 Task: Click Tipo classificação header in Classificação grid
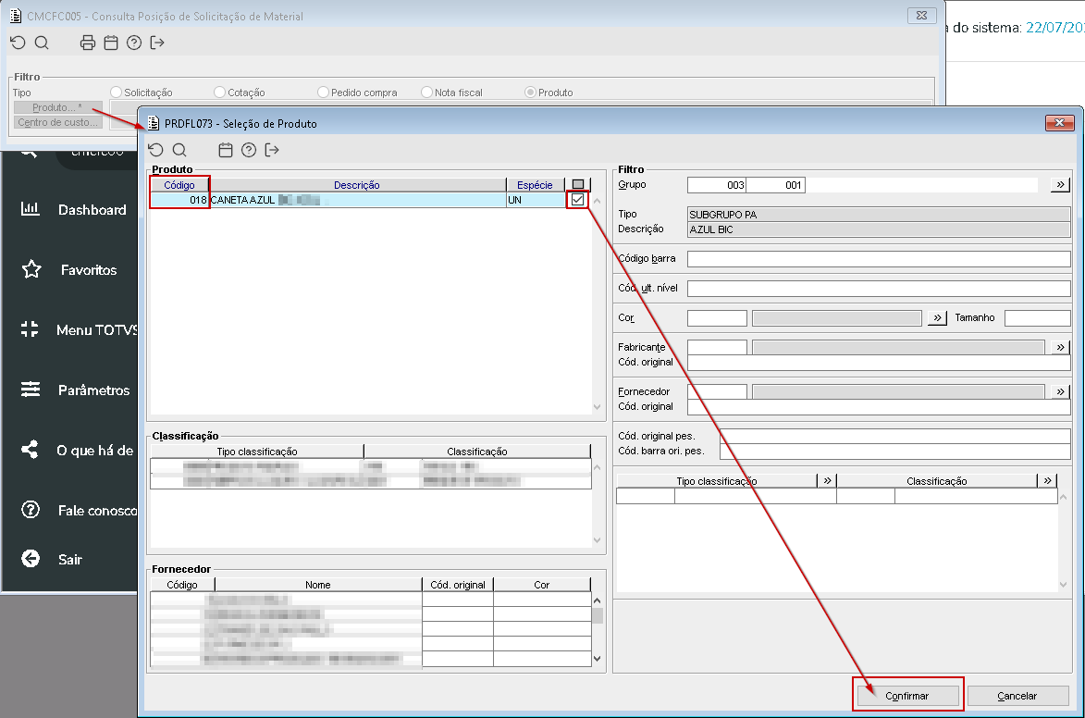point(257,452)
